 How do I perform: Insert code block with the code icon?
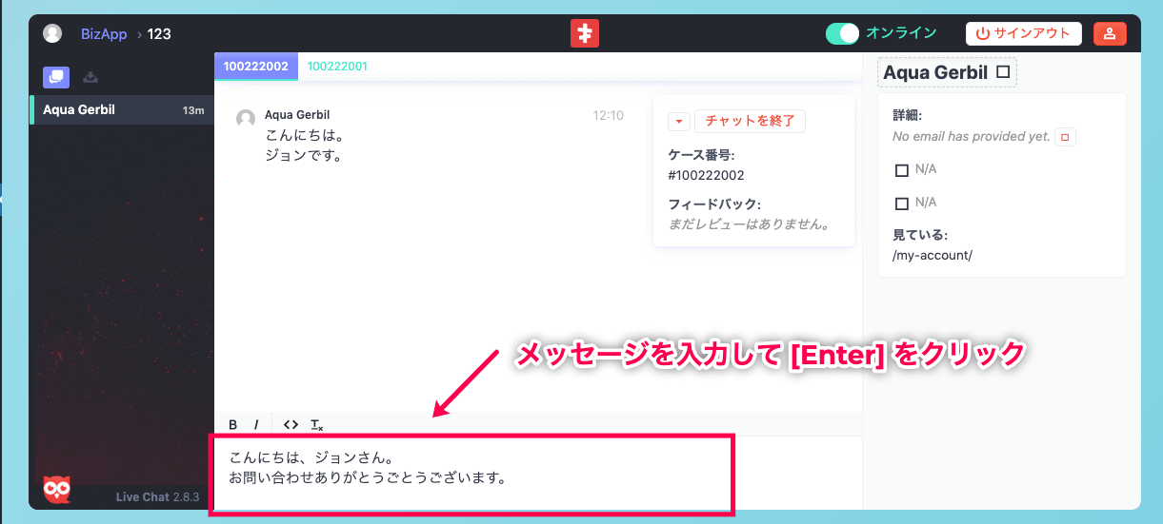[x=291, y=424]
